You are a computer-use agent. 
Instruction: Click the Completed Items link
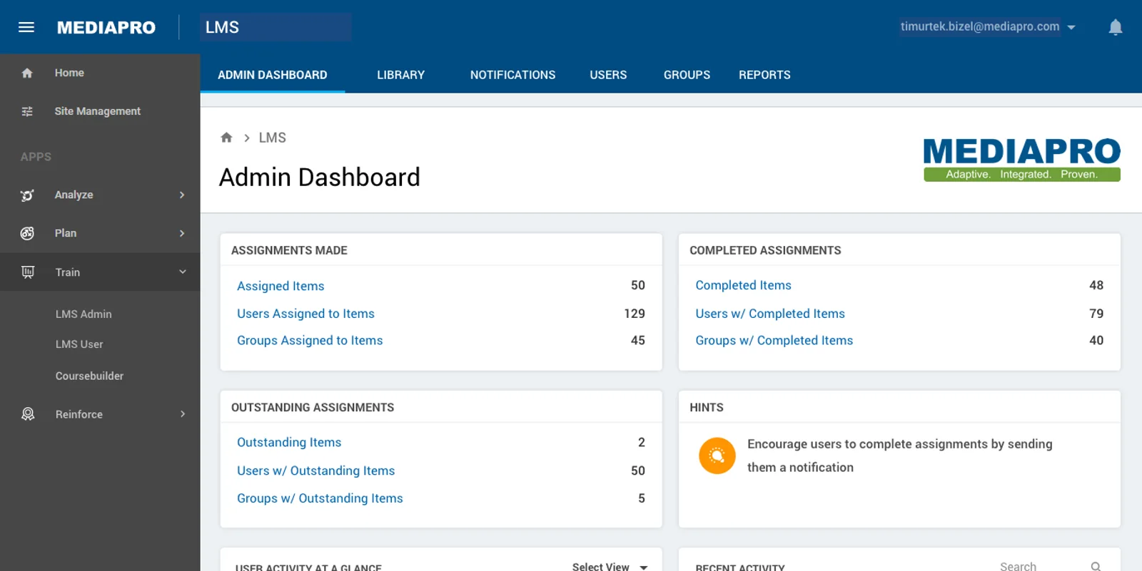point(743,285)
